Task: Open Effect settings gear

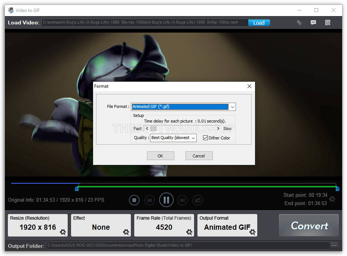Action: (126, 232)
